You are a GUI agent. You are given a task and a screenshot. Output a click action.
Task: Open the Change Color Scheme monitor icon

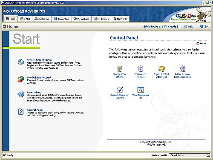120,69
